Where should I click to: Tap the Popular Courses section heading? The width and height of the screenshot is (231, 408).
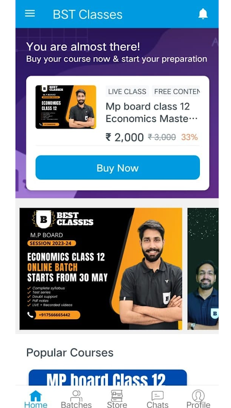point(70,353)
